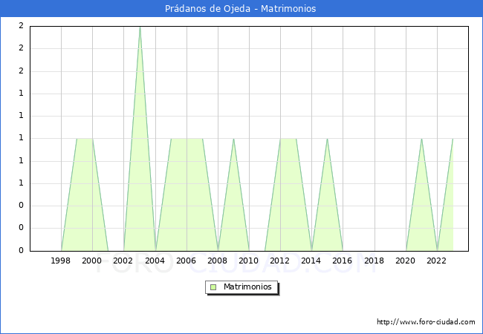Select the 1998 label on the x-axis
483x334 pixels.
(x=61, y=261)
